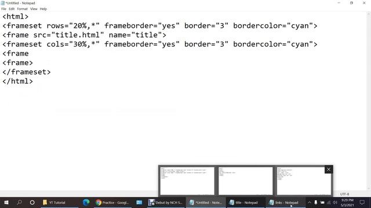Select the links Notepad preview thumbnail
The width and height of the screenshot is (371, 208).
(304, 181)
